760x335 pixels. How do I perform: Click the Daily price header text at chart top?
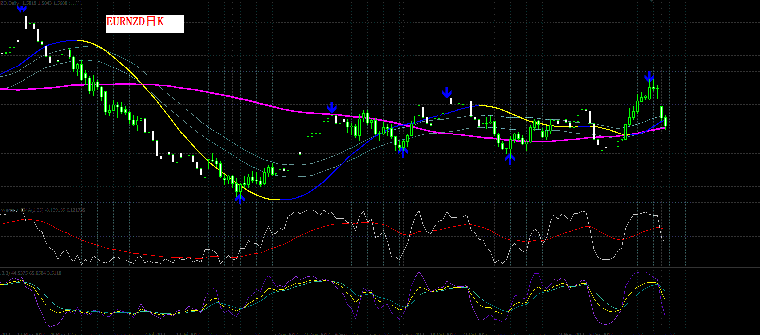(x=41, y=2)
